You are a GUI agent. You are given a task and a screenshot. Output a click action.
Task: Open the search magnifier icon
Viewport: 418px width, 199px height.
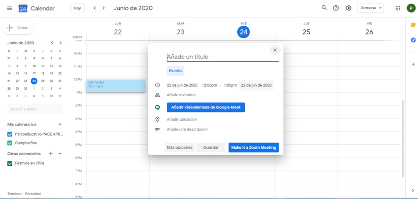(x=324, y=8)
